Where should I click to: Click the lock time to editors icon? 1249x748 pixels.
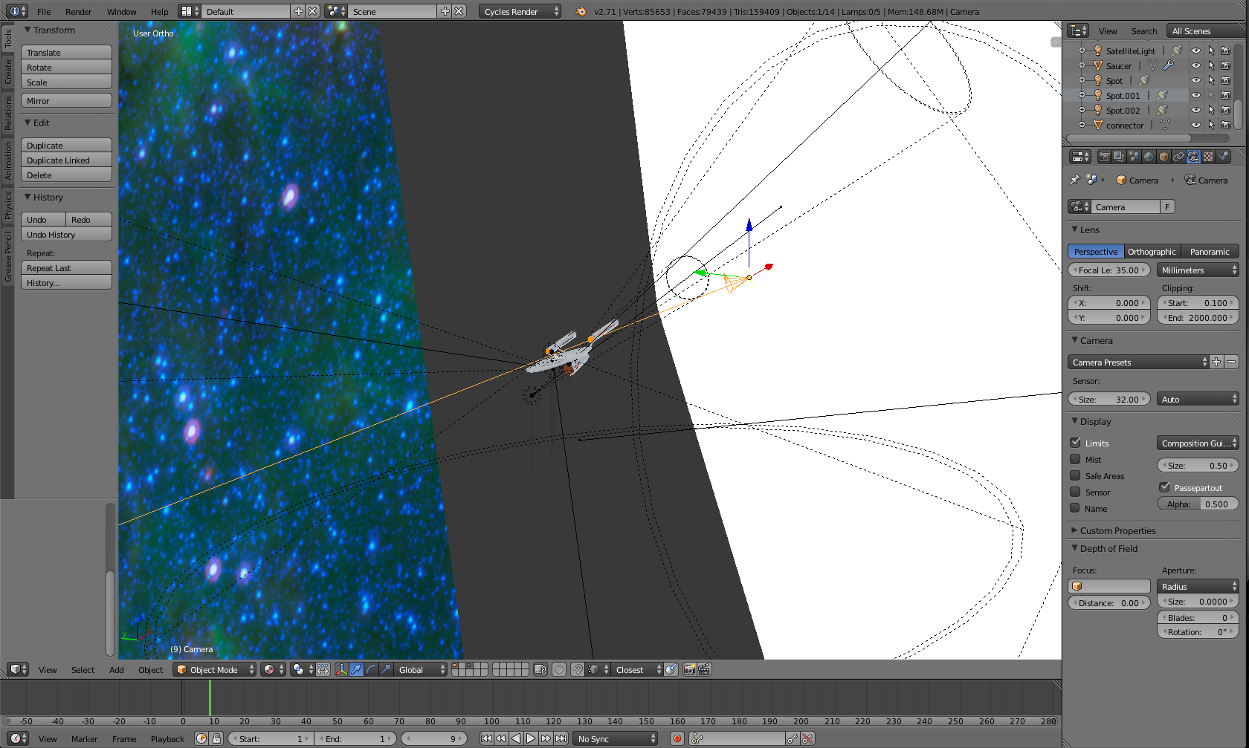tap(216, 738)
